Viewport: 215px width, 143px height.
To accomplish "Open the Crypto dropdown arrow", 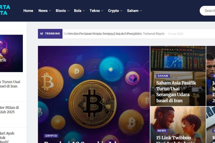I will [x=121, y=11].
